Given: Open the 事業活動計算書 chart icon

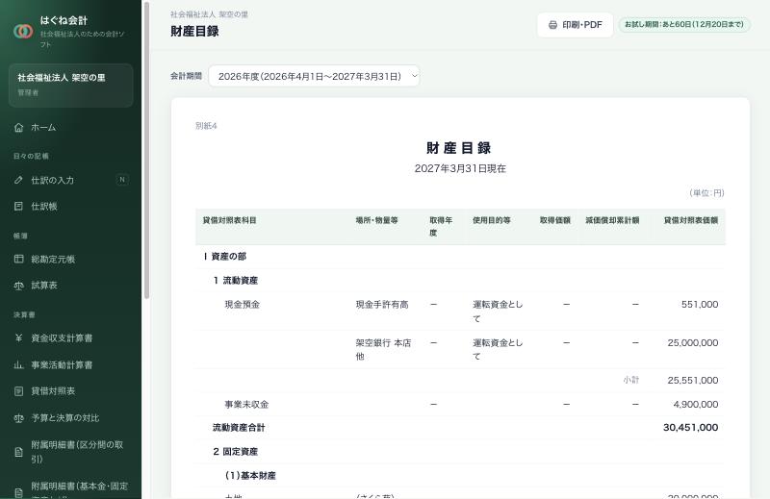Looking at the screenshot, I should (18, 364).
